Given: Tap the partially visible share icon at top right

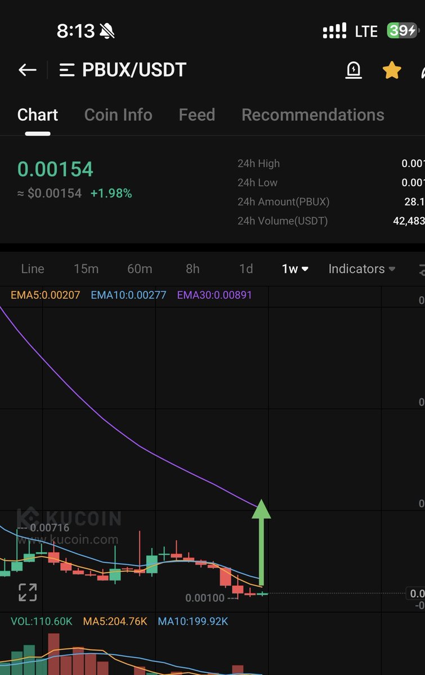Looking at the screenshot, I should pyautogui.click(x=422, y=70).
